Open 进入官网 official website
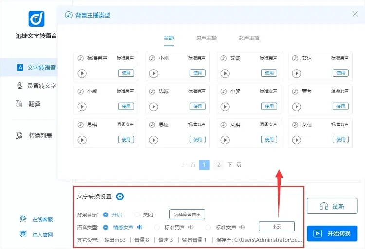365x249 pixels. pos(36,234)
